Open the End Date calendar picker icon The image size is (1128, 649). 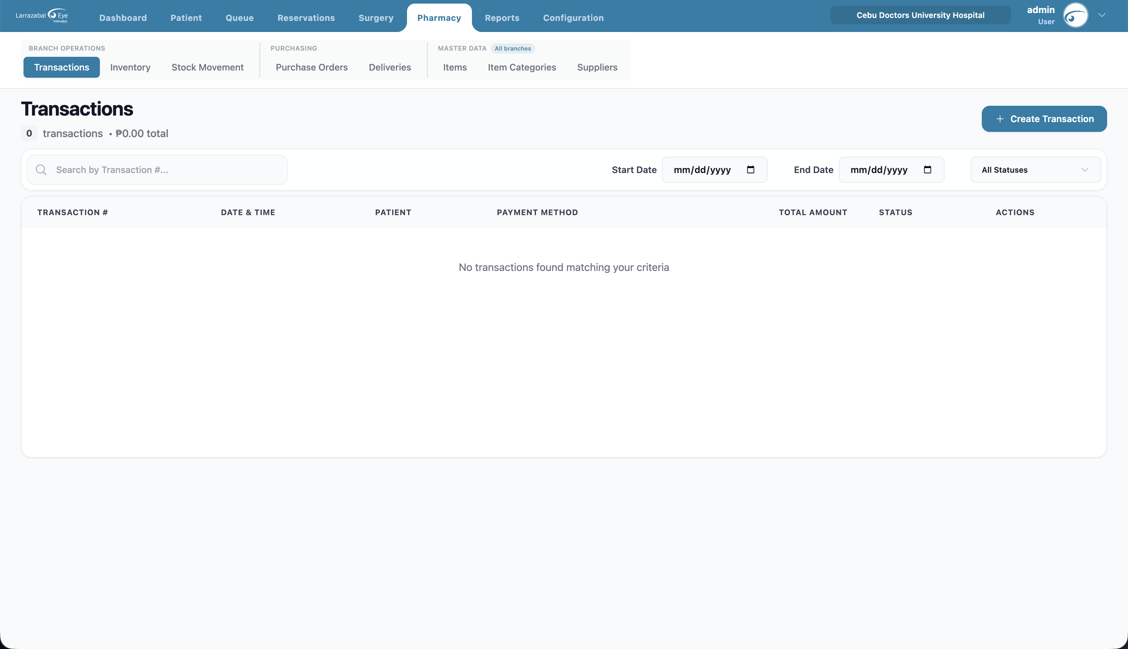point(928,169)
